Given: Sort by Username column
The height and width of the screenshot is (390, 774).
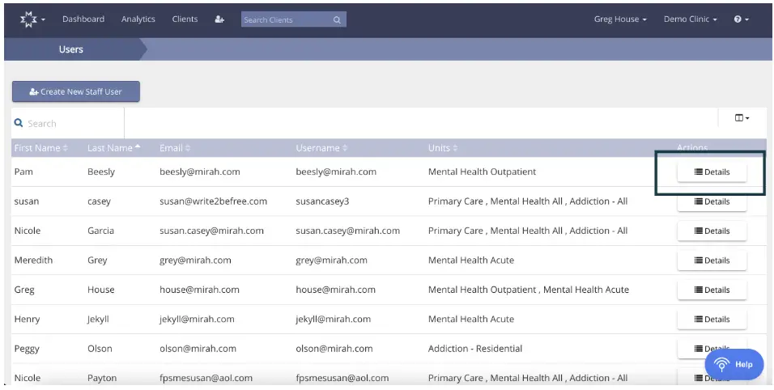Looking at the screenshot, I should click(x=321, y=148).
